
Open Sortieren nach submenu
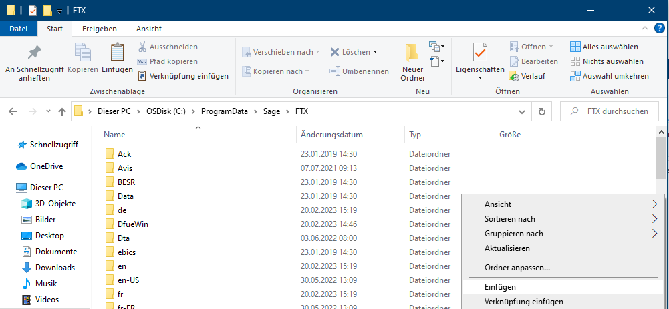pyautogui.click(x=563, y=219)
